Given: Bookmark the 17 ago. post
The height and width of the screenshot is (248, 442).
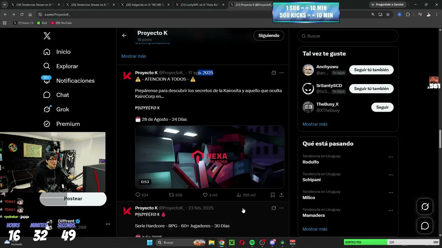Looking at the screenshot, I should pyautogui.click(x=273, y=195).
